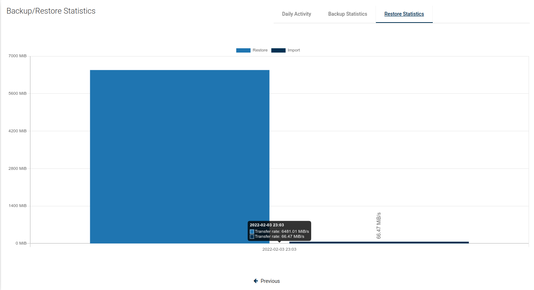Click the 0 MiB y-axis label
Image resolution: width=534 pixels, height=290 pixels.
click(21, 243)
